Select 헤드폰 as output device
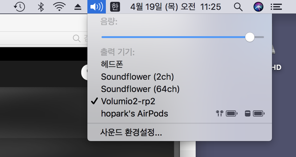 [179, 64]
